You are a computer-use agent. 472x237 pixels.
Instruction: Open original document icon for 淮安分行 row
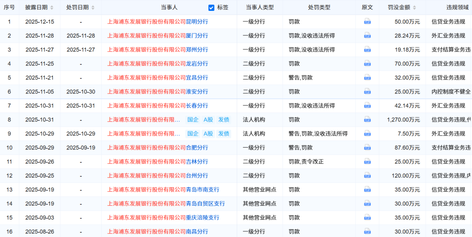click(367, 91)
